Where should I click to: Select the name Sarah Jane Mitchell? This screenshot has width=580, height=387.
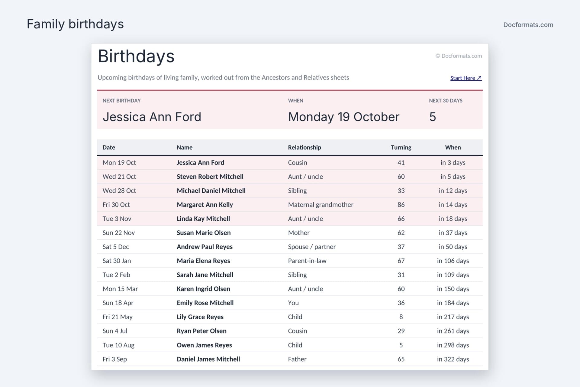point(205,275)
